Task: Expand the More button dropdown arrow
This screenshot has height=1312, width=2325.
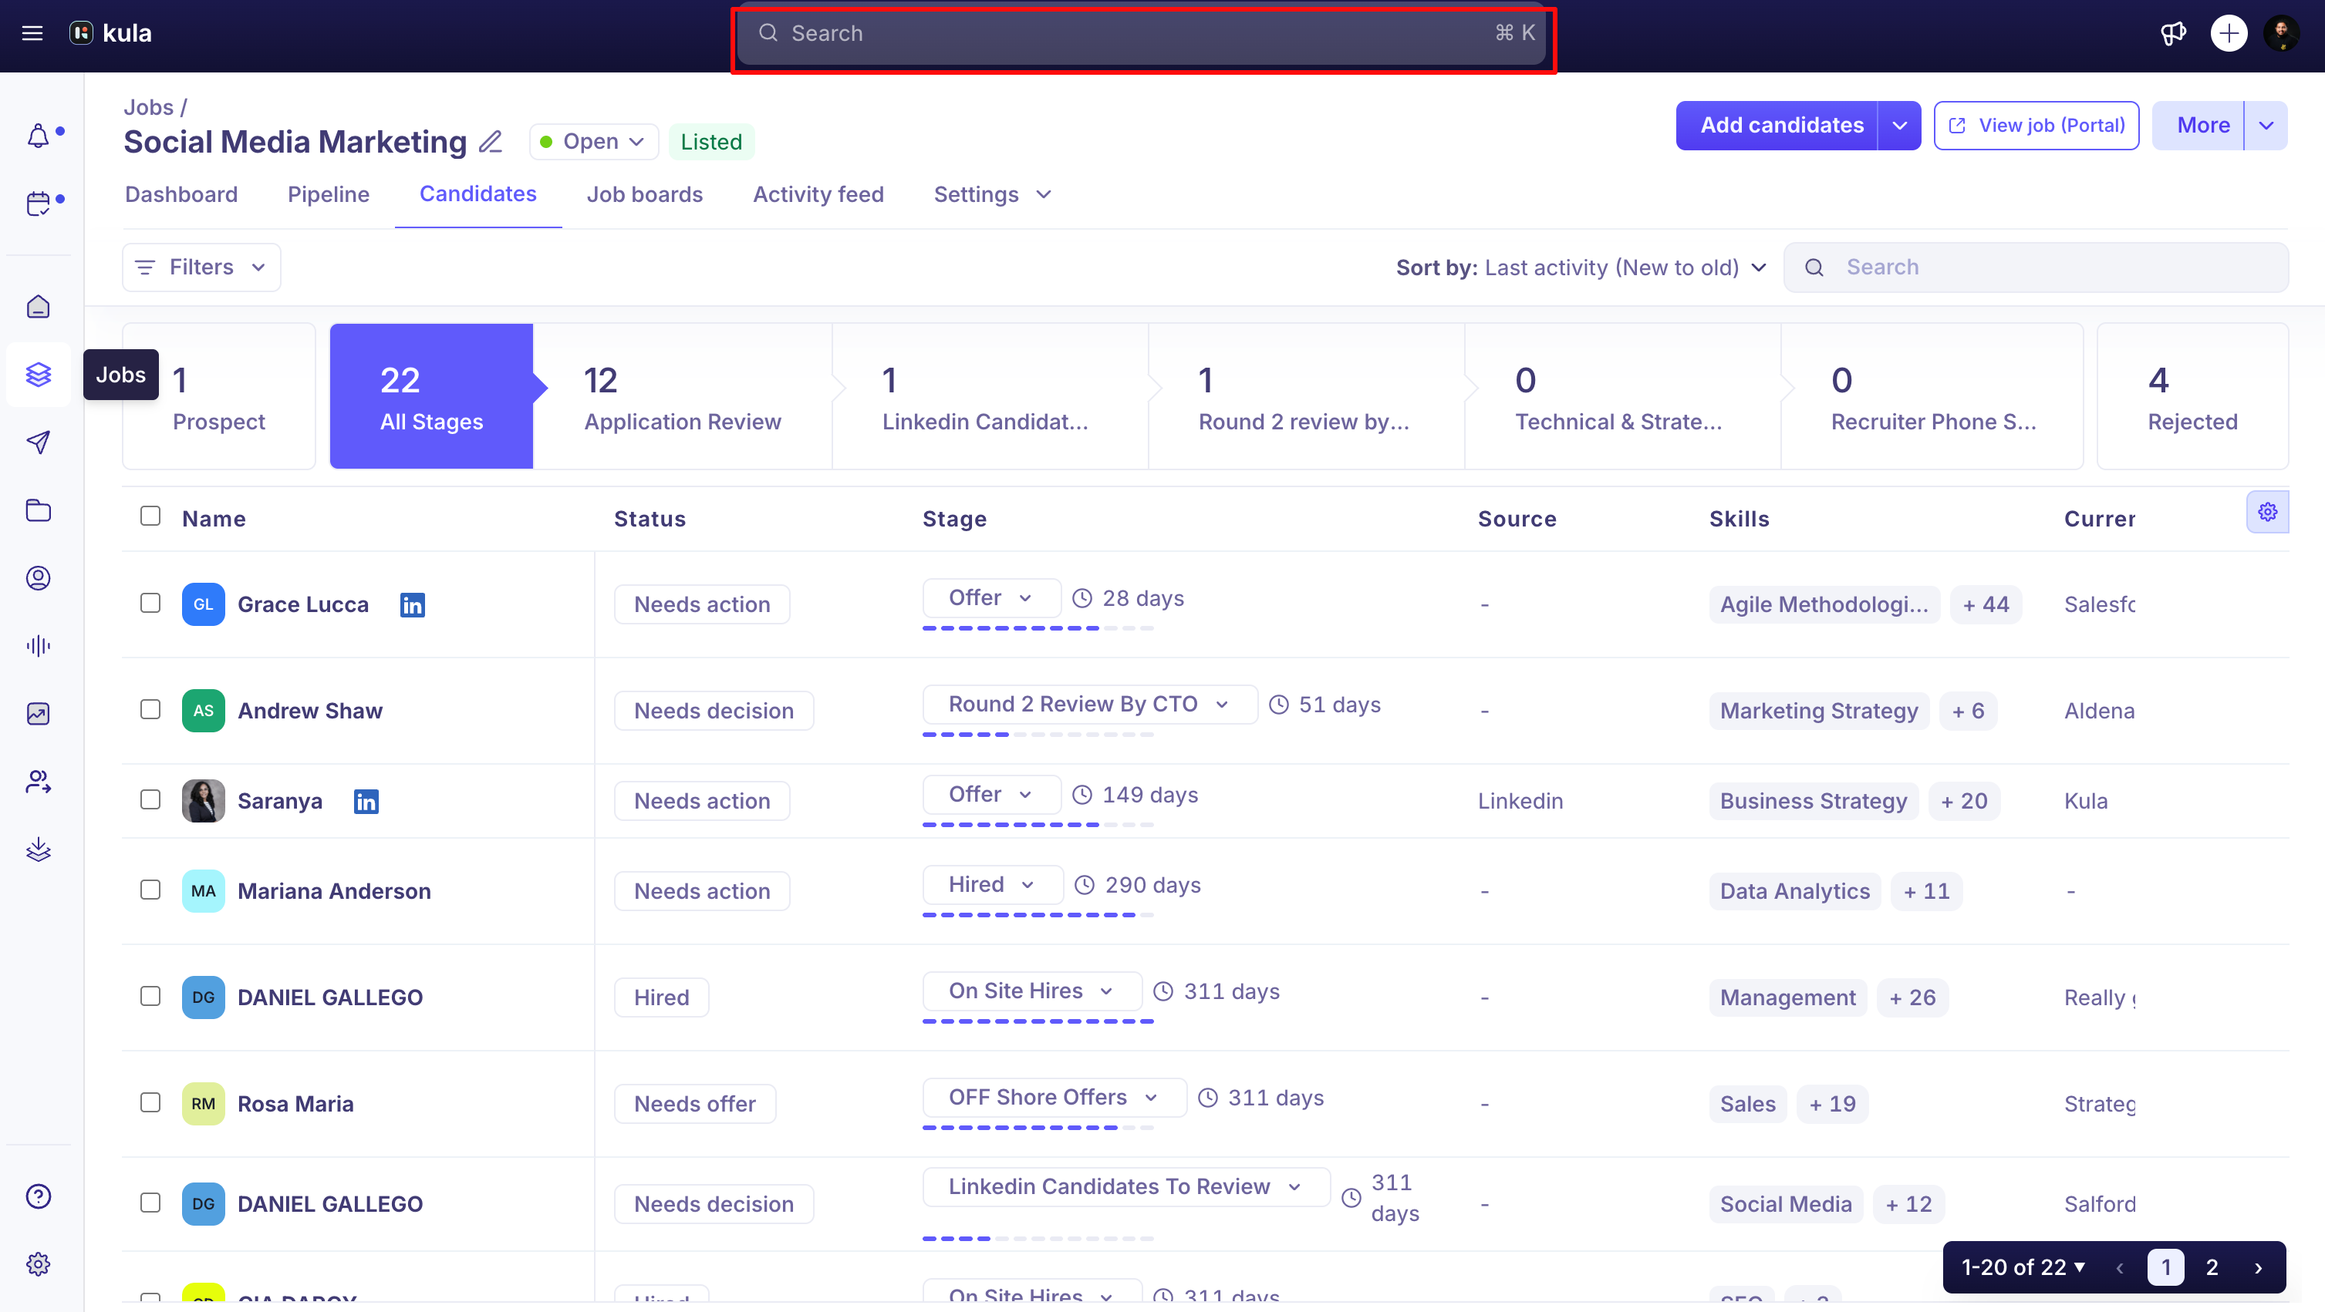Action: 2266,126
